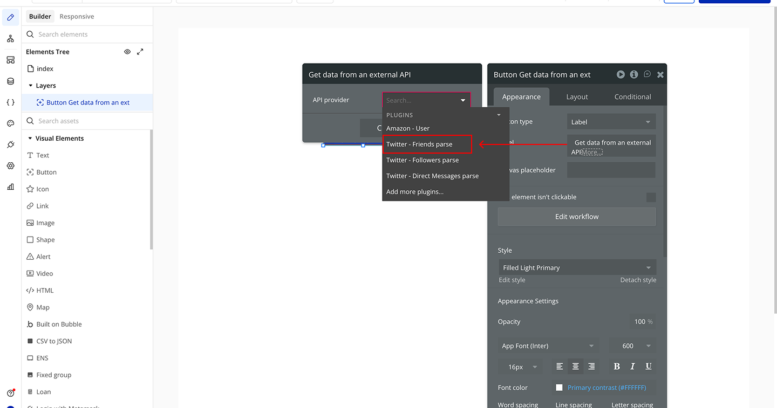Open the Workflow tab in left sidebar
This screenshot has width=777, height=408.
10,39
